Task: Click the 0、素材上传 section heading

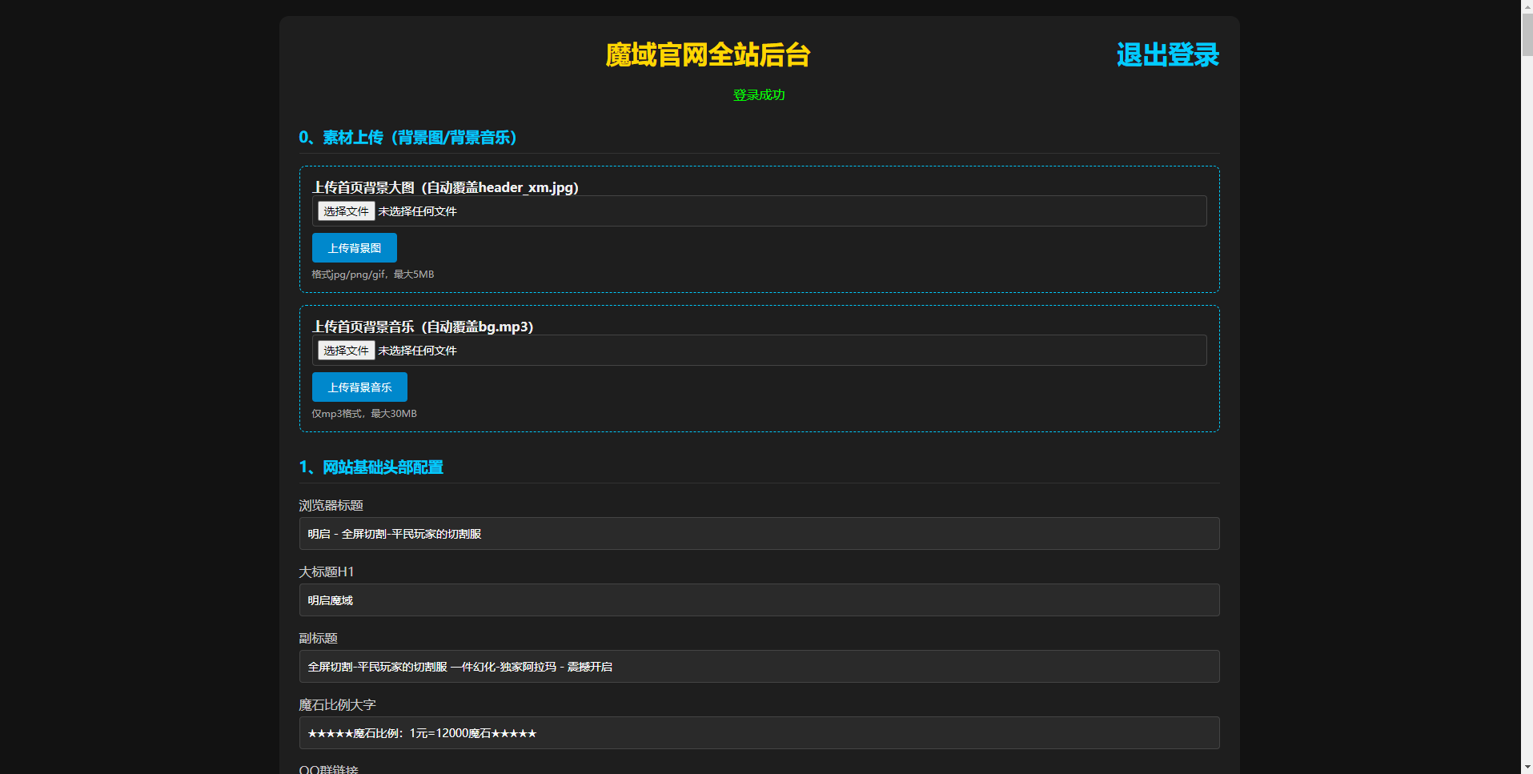Action: coord(407,138)
